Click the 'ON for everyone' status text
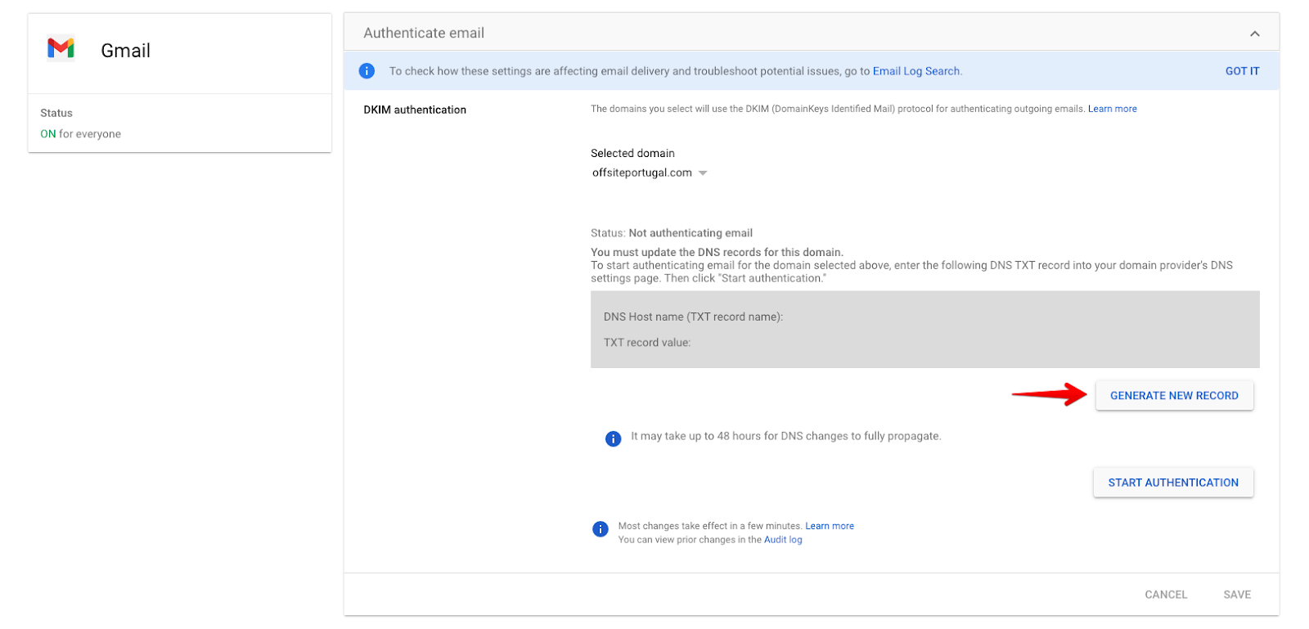Image resolution: width=1309 pixels, height=629 pixels. [x=80, y=134]
